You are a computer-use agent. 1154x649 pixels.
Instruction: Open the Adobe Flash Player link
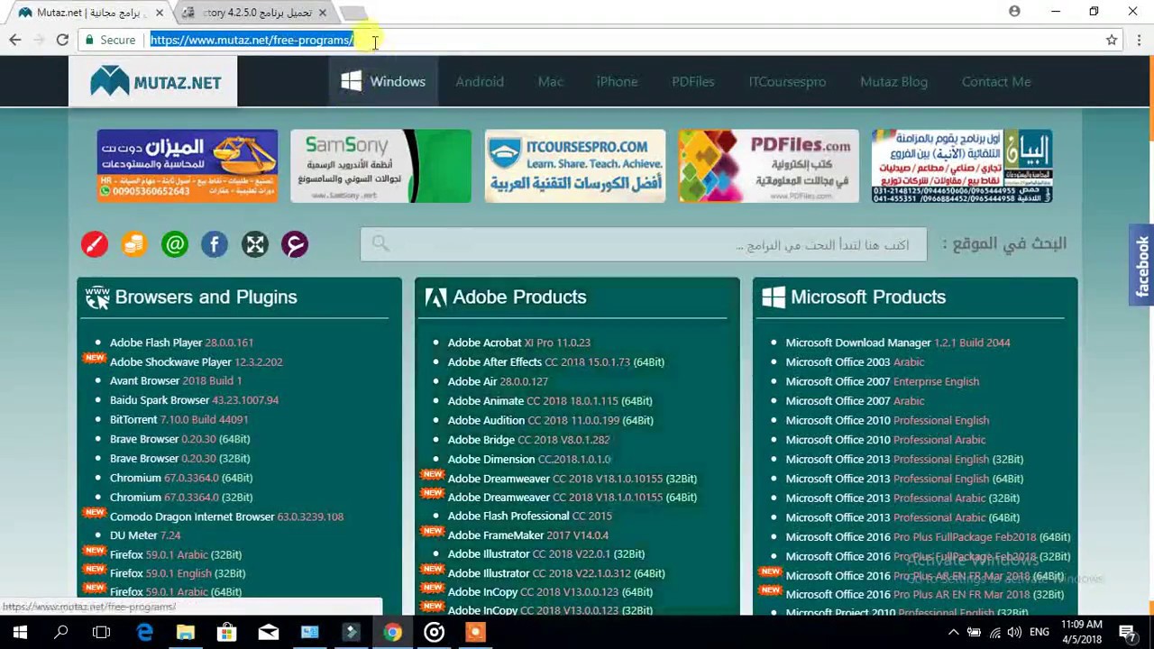(181, 343)
